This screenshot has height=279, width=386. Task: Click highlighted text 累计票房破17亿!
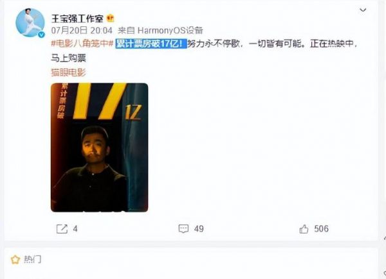pos(151,44)
